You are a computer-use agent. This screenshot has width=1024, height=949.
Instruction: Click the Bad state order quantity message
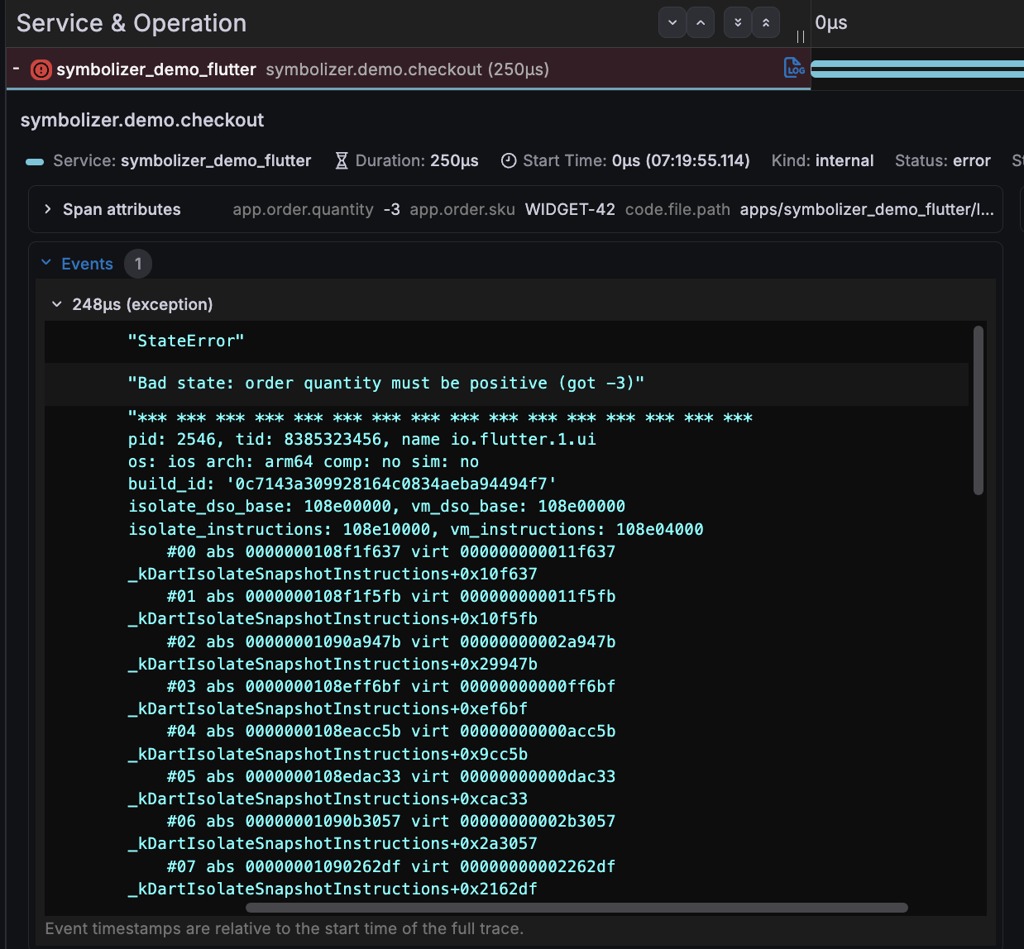[386, 383]
